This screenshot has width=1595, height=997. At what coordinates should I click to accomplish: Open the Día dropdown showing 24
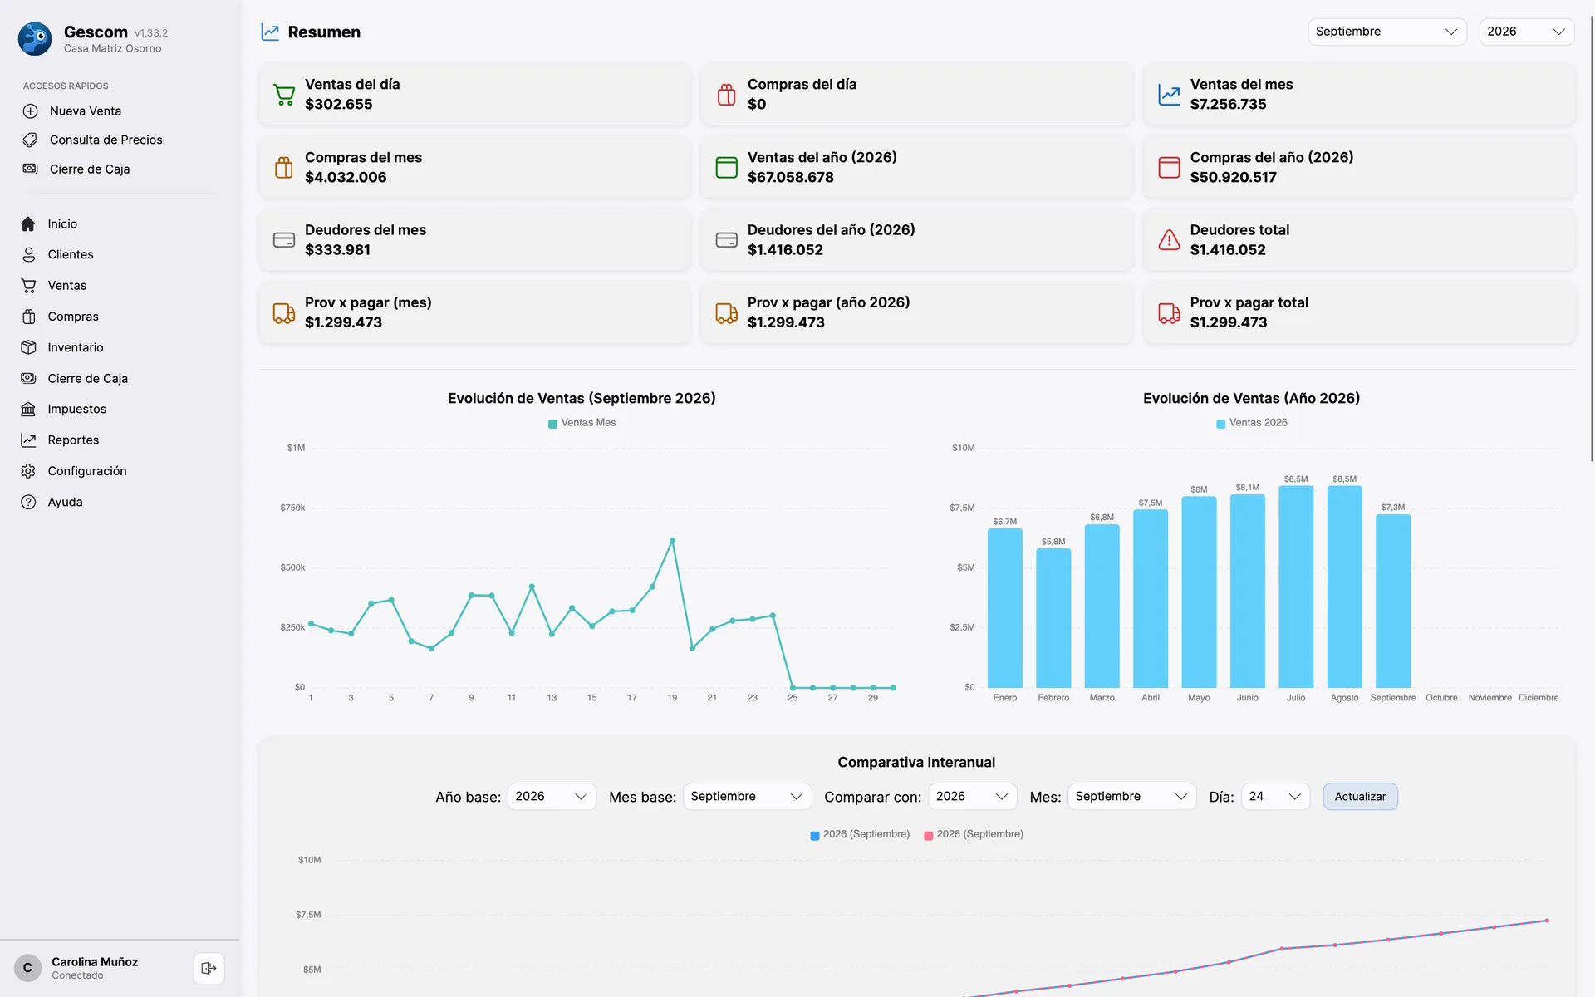point(1275,797)
